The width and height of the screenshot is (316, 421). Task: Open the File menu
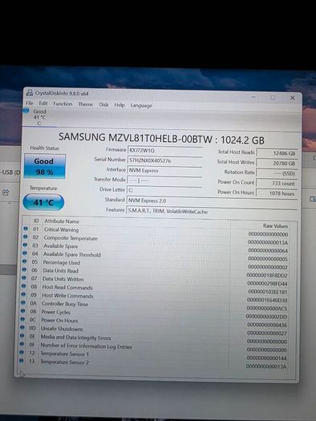[x=30, y=103]
